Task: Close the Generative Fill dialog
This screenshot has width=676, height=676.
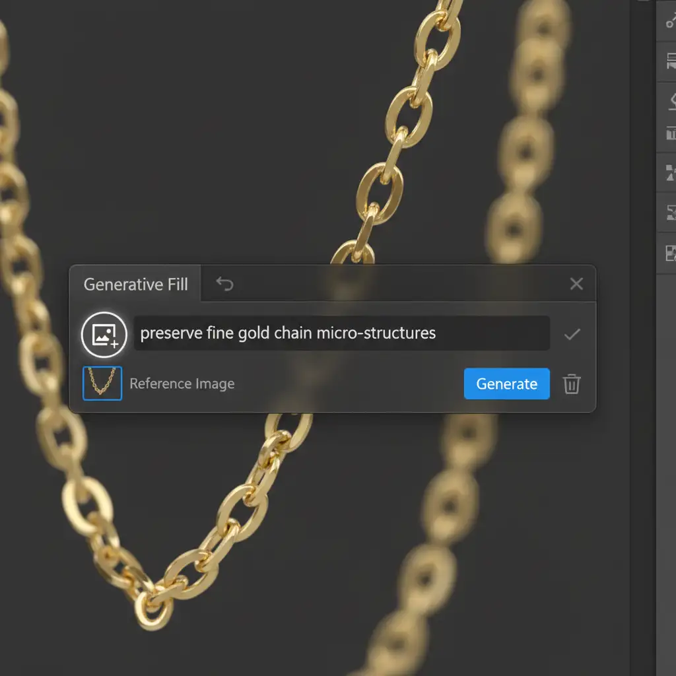Action: click(x=576, y=284)
